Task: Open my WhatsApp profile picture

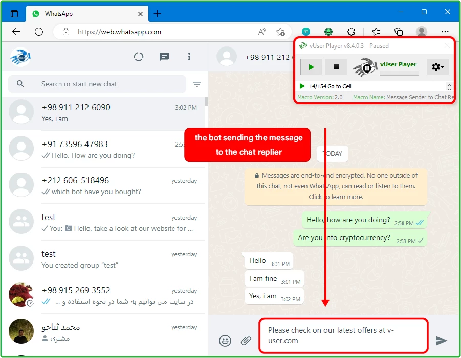Action: (20, 57)
